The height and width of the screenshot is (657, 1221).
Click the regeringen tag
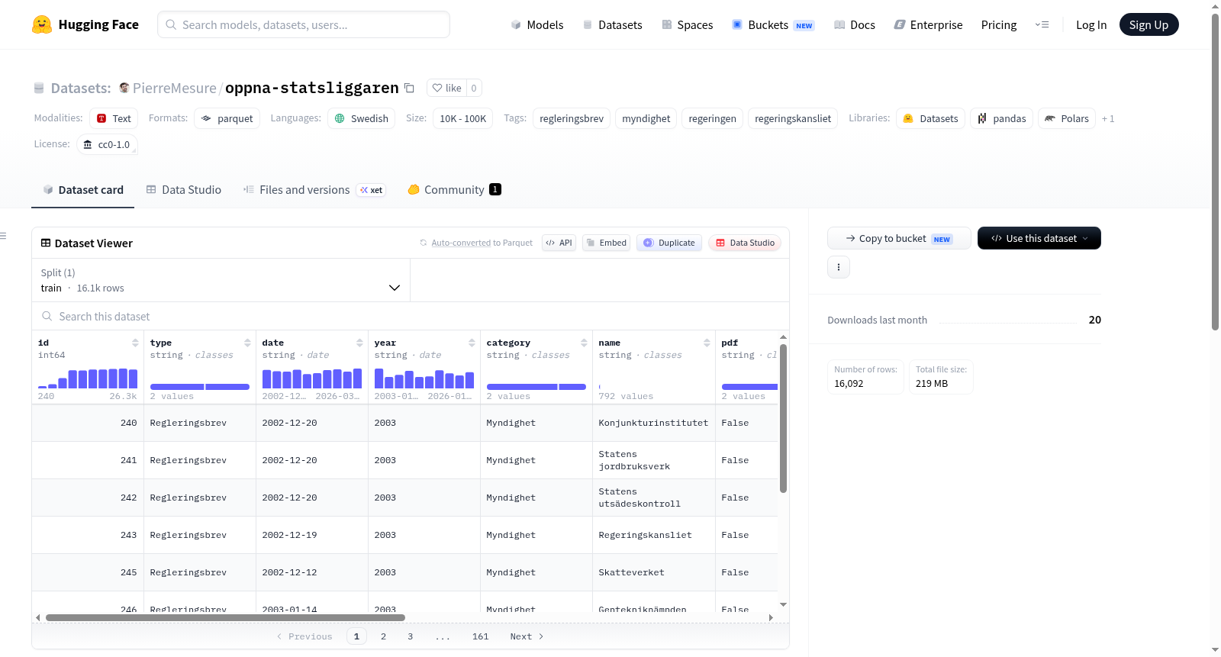coord(712,118)
